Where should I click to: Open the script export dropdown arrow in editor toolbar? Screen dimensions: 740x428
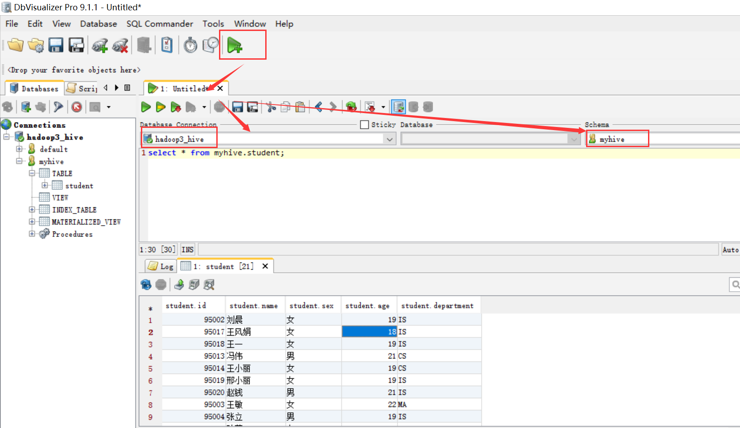click(x=383, y=107)
